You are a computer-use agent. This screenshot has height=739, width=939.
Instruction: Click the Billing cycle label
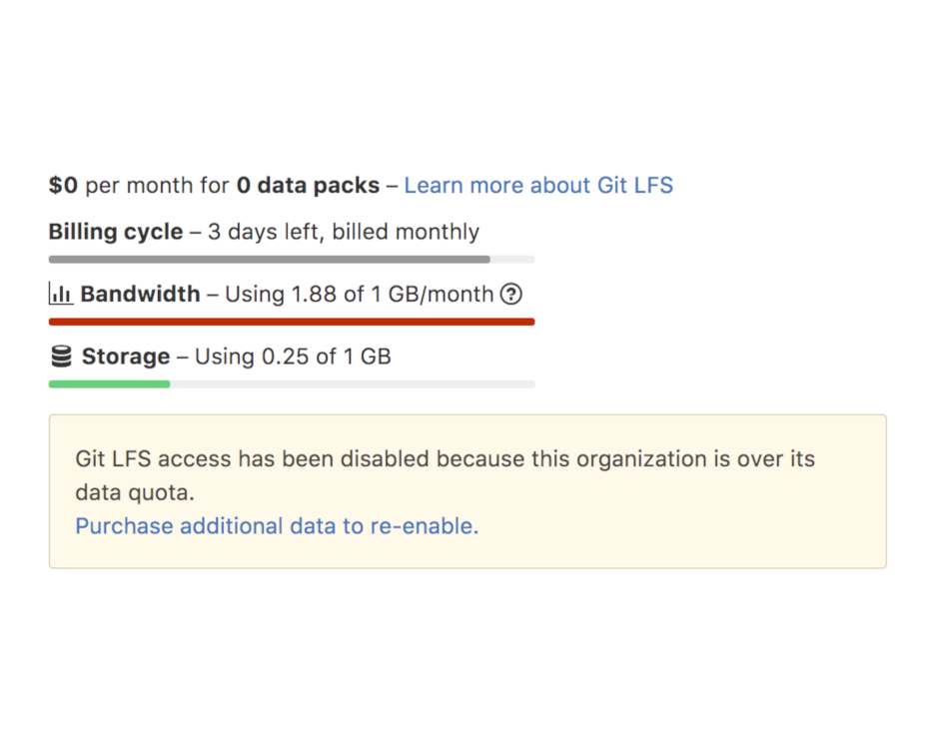[116, 232]
